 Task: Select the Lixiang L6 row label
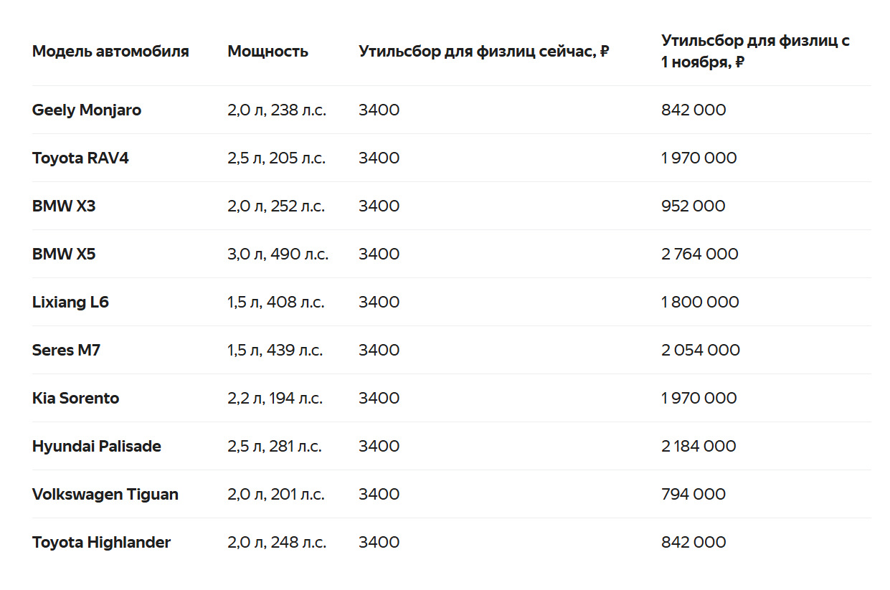coord(70,303)
